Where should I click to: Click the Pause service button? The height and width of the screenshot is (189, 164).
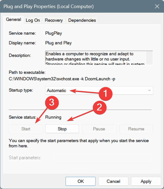[x=99, y=129]
